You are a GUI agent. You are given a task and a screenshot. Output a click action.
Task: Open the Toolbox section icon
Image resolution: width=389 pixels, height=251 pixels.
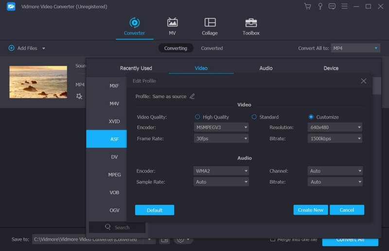pyautogui.click(x=251, y=23)
